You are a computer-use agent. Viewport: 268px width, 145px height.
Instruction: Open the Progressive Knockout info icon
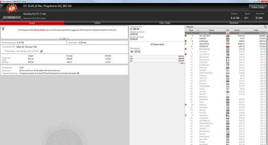tap(78, 73)
